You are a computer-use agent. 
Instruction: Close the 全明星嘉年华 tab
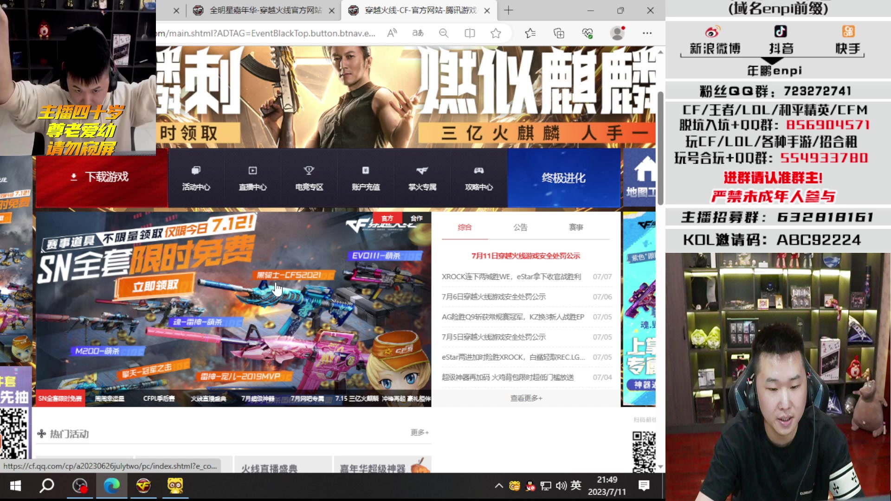pos(331,11)
